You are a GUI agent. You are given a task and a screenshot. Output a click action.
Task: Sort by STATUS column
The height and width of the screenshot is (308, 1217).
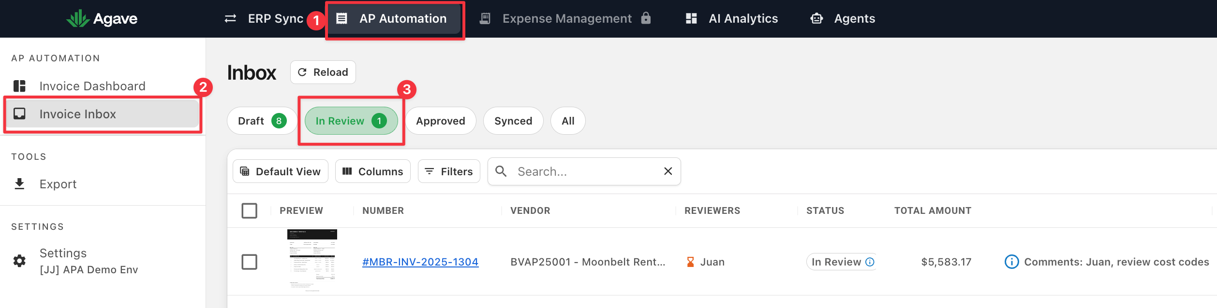pyautogui.click(x=825, y=210)
